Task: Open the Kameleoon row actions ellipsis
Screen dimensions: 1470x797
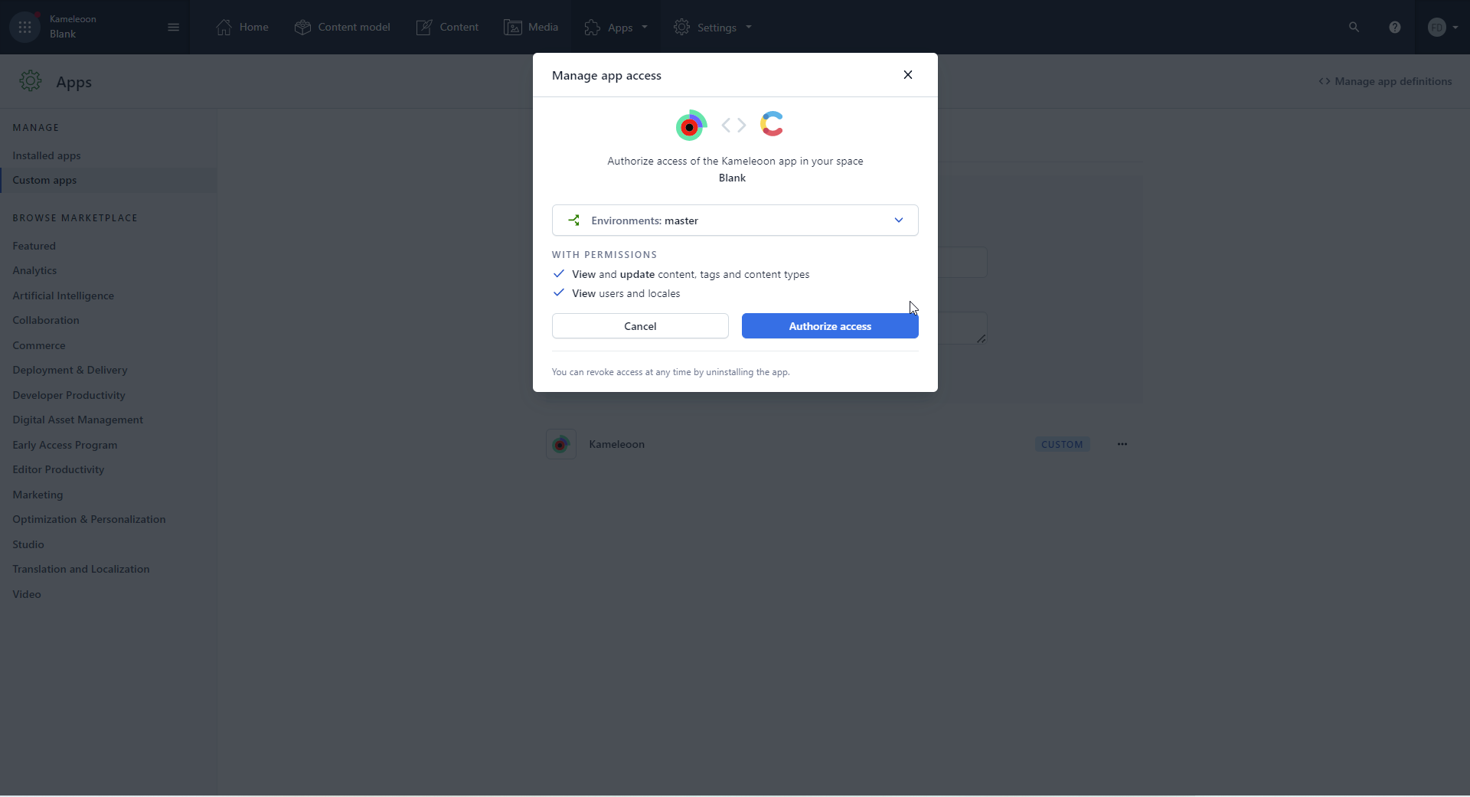Action: [x=1122, y=444]
